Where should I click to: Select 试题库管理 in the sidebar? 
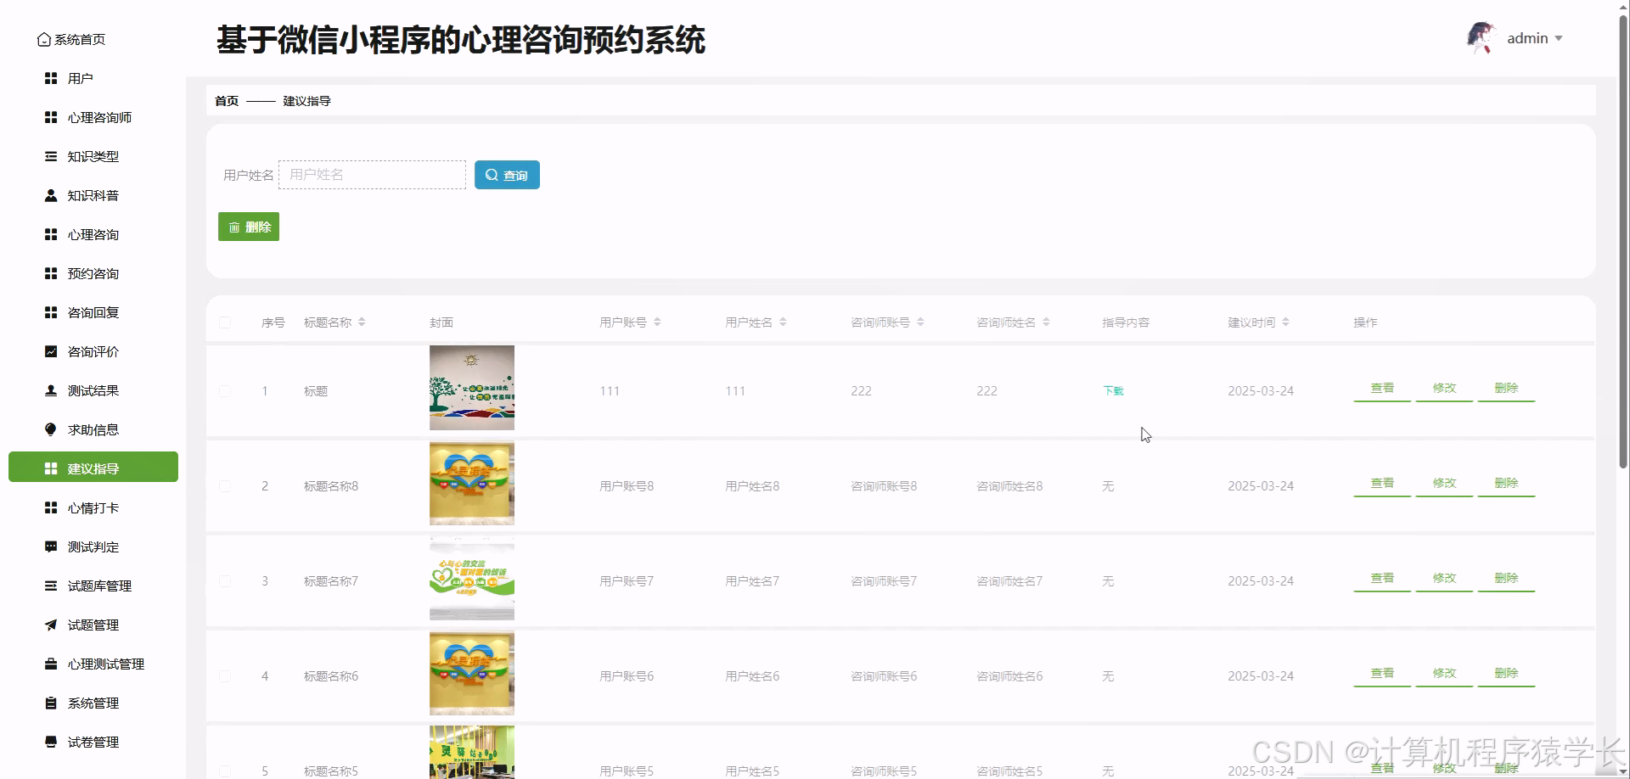100,586
